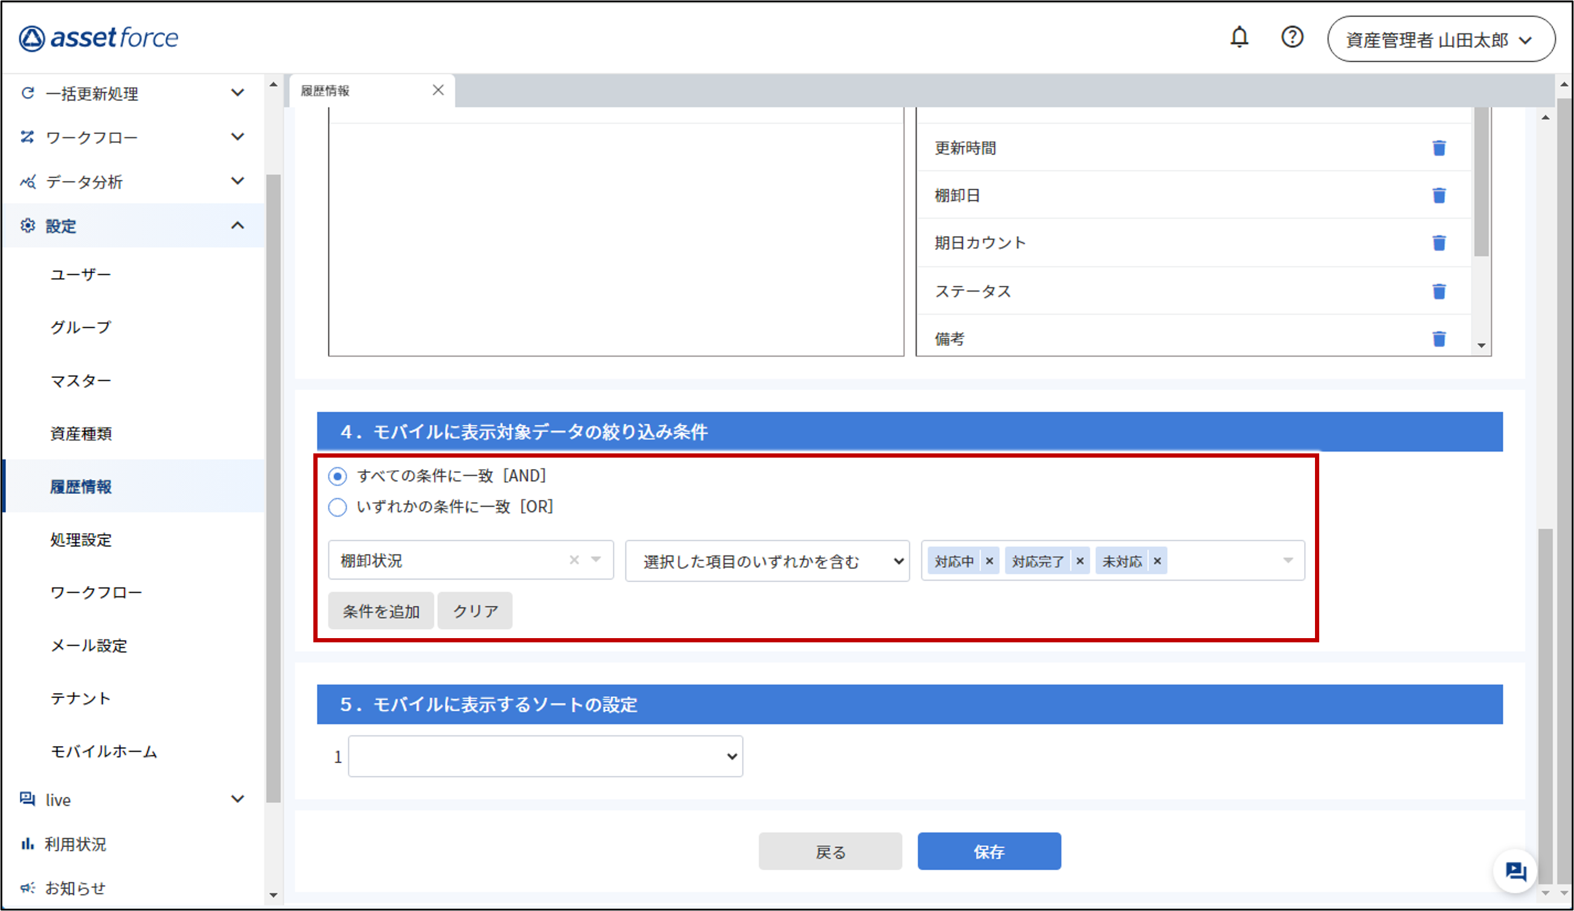This screenshot has height=911, width=1574.
Task: Open the 資産管理者 山田太郎 user dropdown
Action: (1441, 39)
